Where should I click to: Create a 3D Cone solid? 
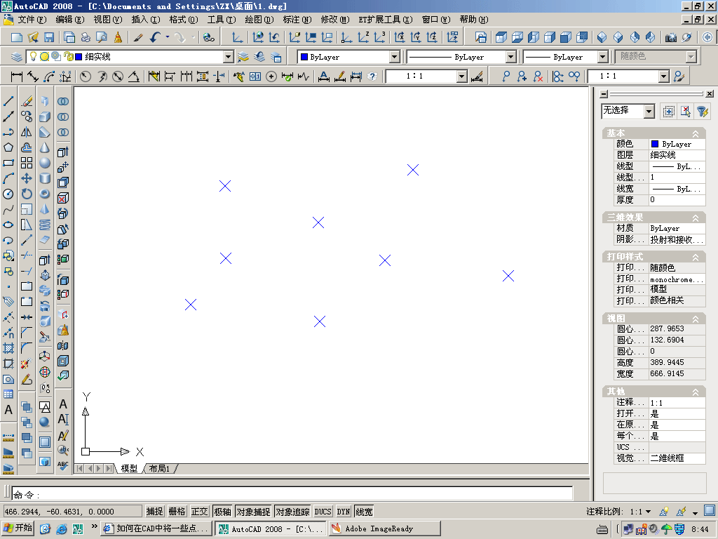tap(44, 147)
